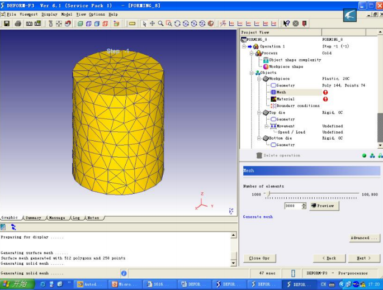Viewport: 383px width, 290px height.
Task: Decrease element count with spinner down arrow
Action: click(x=304, y=207)
